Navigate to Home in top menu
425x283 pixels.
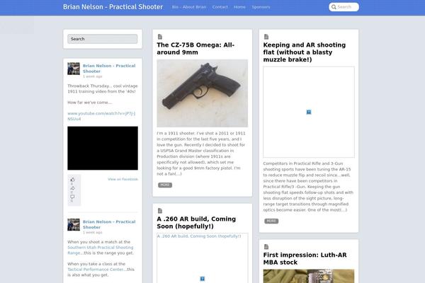pyautogui.click(x=239, y=7)
